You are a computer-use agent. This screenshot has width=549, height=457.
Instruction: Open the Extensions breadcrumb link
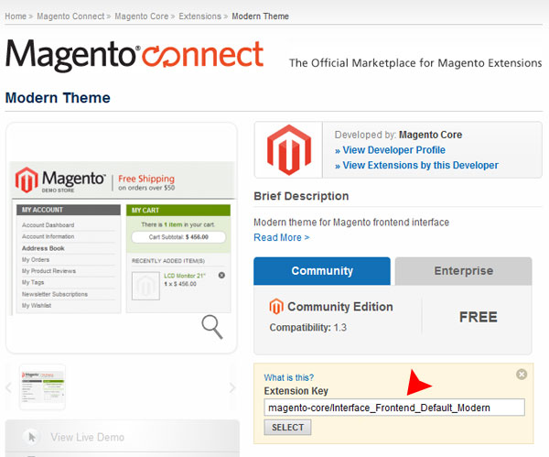click(x=199, y=16)
